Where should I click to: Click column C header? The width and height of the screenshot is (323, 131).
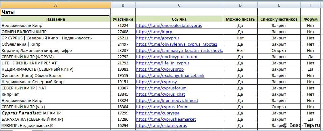coord(179,5)
